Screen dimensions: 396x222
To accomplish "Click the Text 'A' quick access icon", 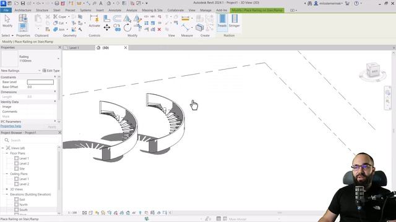I will 101,3.
